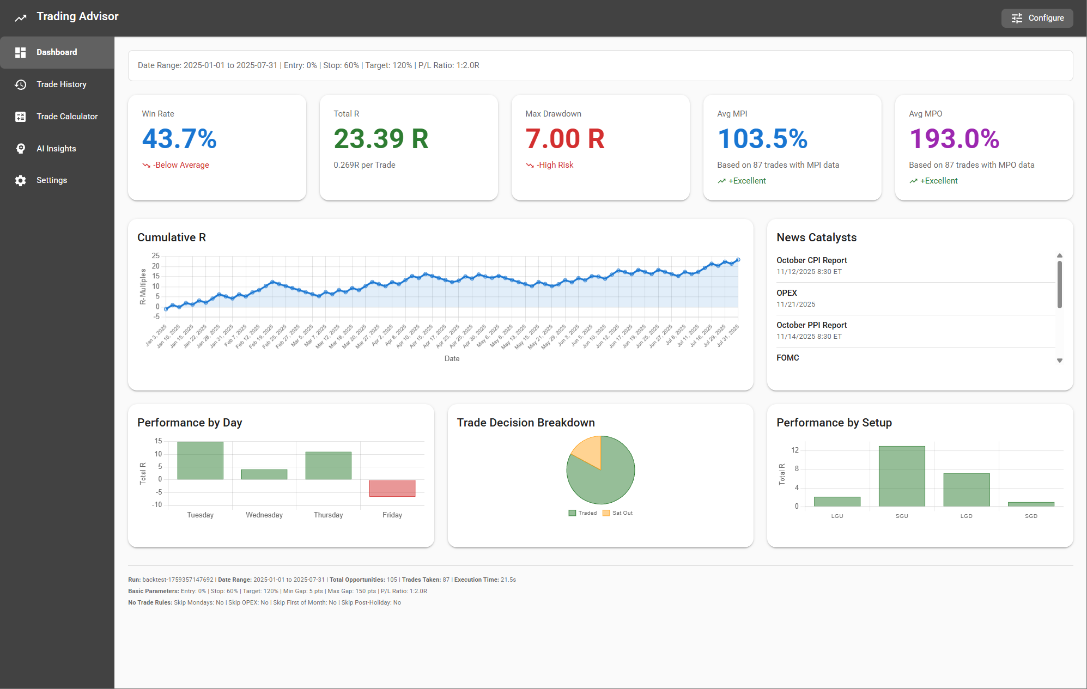
Task: Click the green uptrend icon on the Avg MPO card
Action: click(x=913, y=180)
